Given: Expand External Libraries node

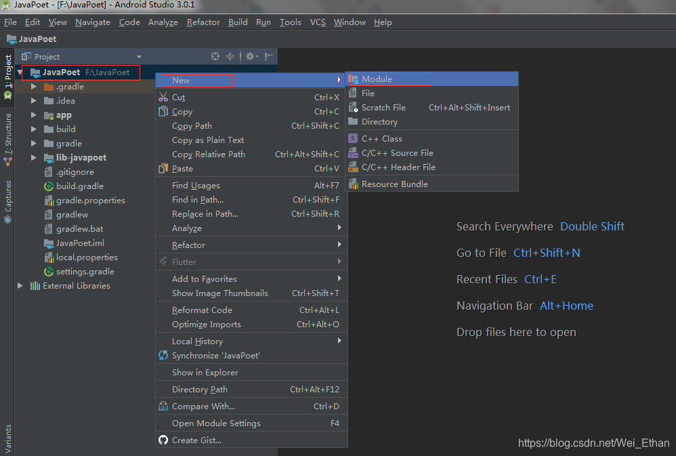Looking at the screenshot, I should coord(20,286).
